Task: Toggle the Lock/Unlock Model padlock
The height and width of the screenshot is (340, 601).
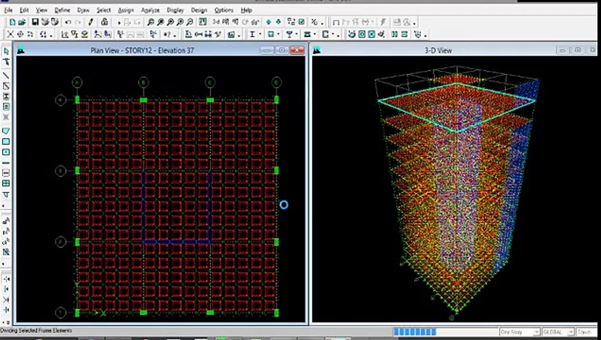Action: click(x=104, y=22)
